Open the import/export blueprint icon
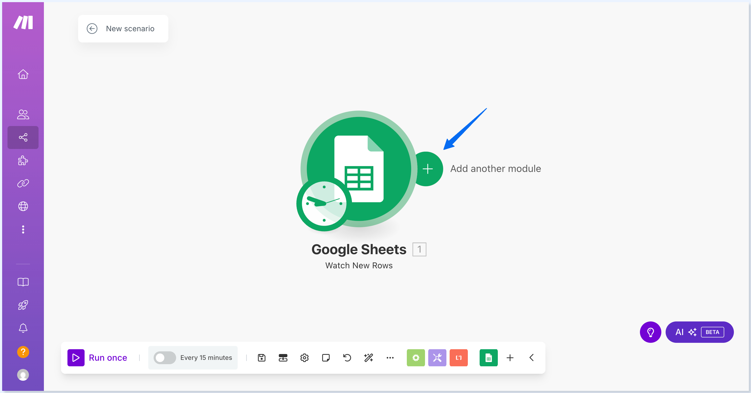This screenshot has width=751, height=393. point(283,357)
